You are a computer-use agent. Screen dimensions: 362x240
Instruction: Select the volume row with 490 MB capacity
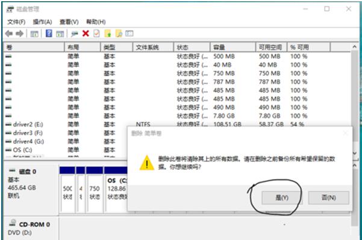tap(177, 107)
